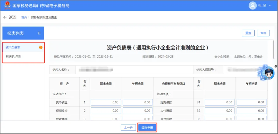The image size is (278, 134).
Task: Click the 重置 button
Action: point(248,33)
